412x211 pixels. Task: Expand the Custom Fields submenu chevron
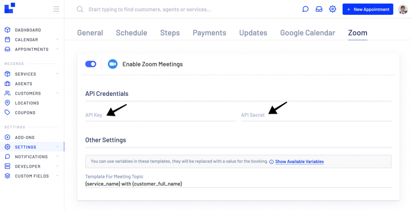(x=58, y=176)
